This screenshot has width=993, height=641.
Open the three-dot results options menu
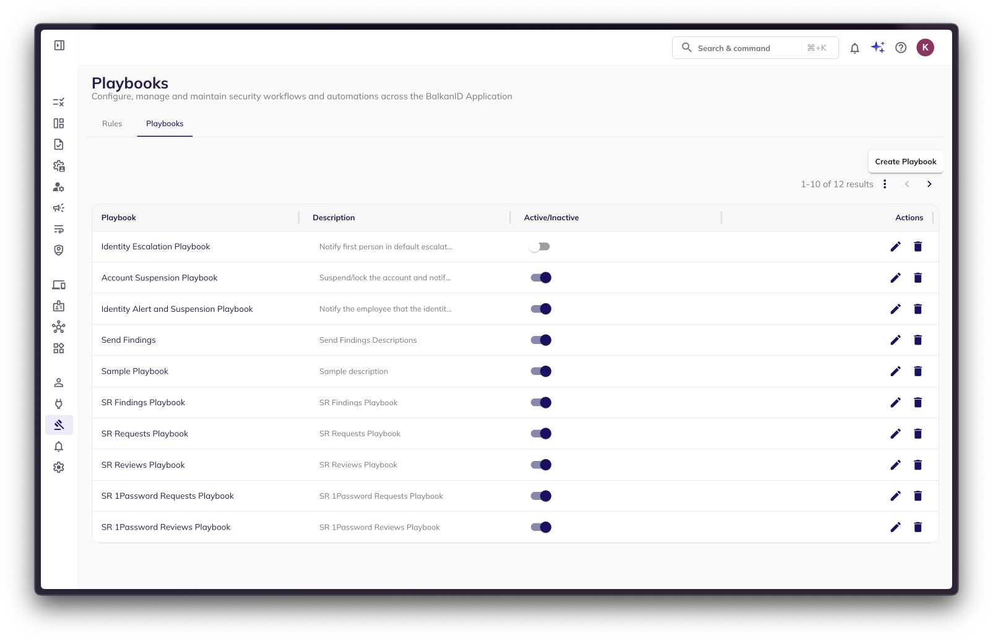point(885,184)
